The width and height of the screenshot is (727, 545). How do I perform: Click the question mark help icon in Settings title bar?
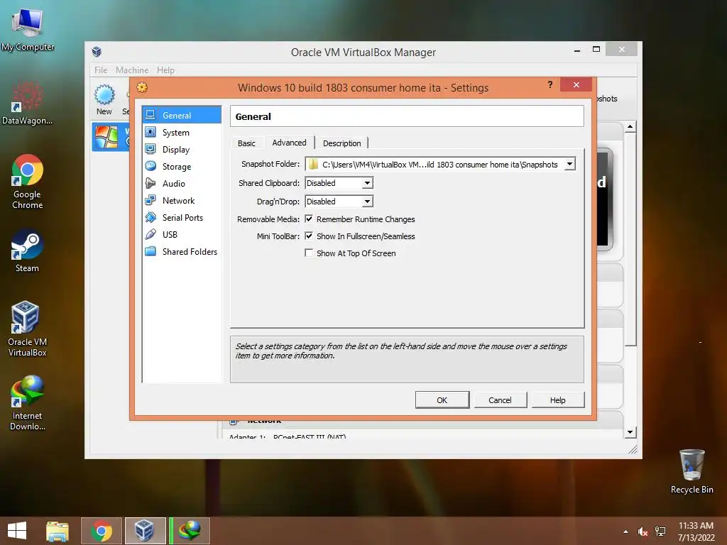(x=550, y=84)
